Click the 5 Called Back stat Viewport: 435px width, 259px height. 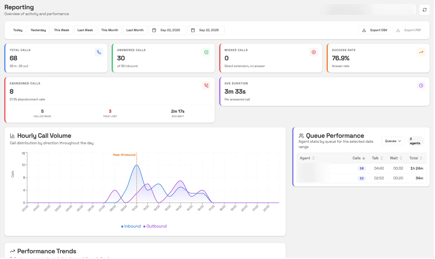(x=42, y=113)
